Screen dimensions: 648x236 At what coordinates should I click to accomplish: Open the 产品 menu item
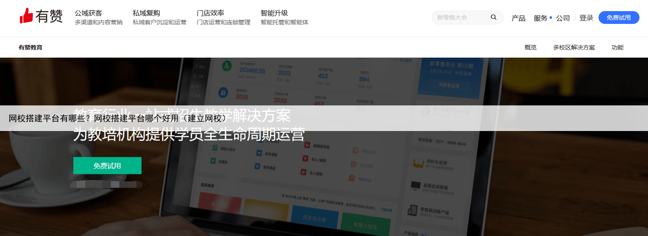518,18
